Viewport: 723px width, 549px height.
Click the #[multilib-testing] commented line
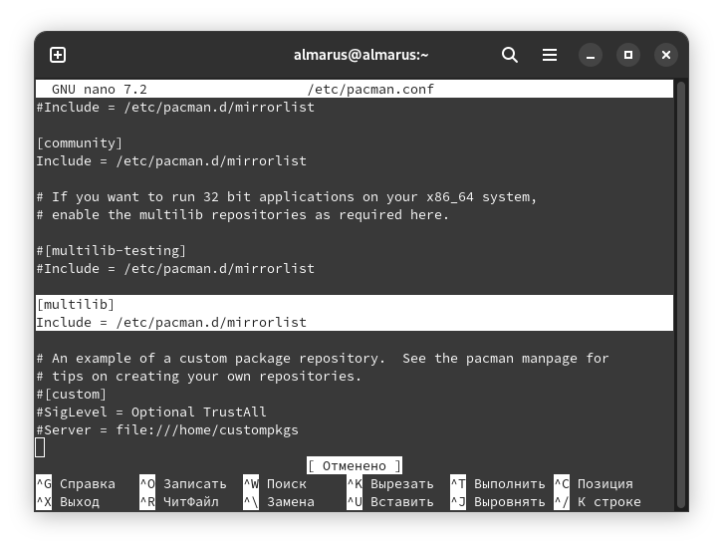point(112,251)
